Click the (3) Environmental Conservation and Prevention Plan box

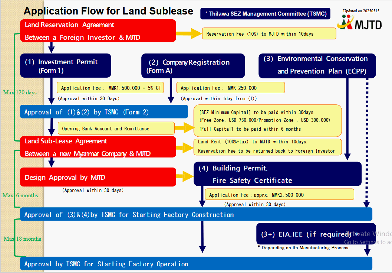317,65
